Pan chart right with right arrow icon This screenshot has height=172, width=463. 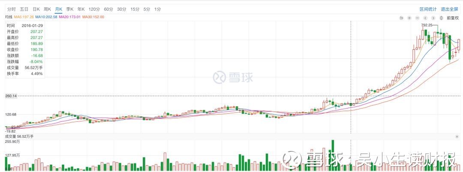tap(433, 18)
